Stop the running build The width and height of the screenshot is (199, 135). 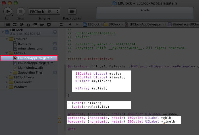pyautogui.click(x=21, y=12)
